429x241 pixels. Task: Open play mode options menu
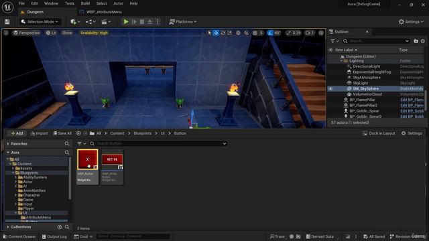pos(158,21)
